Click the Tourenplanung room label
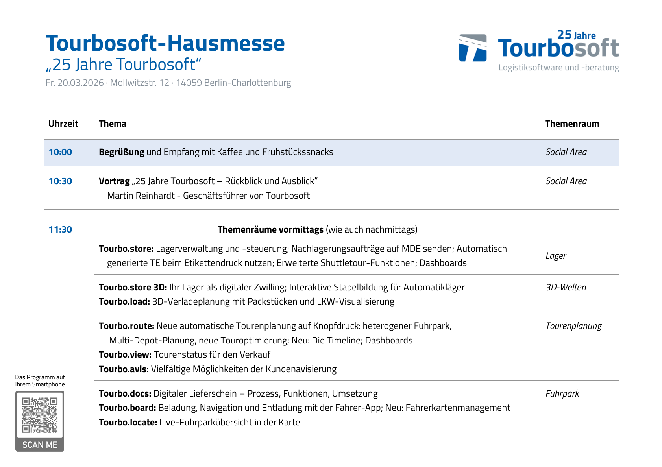662x467 pixels. 573,326
